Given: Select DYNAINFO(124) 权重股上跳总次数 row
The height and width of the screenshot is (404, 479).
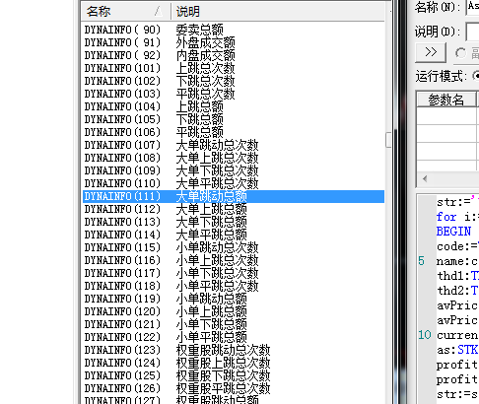Looking at the screenshot, I should (x=234, y=363).
